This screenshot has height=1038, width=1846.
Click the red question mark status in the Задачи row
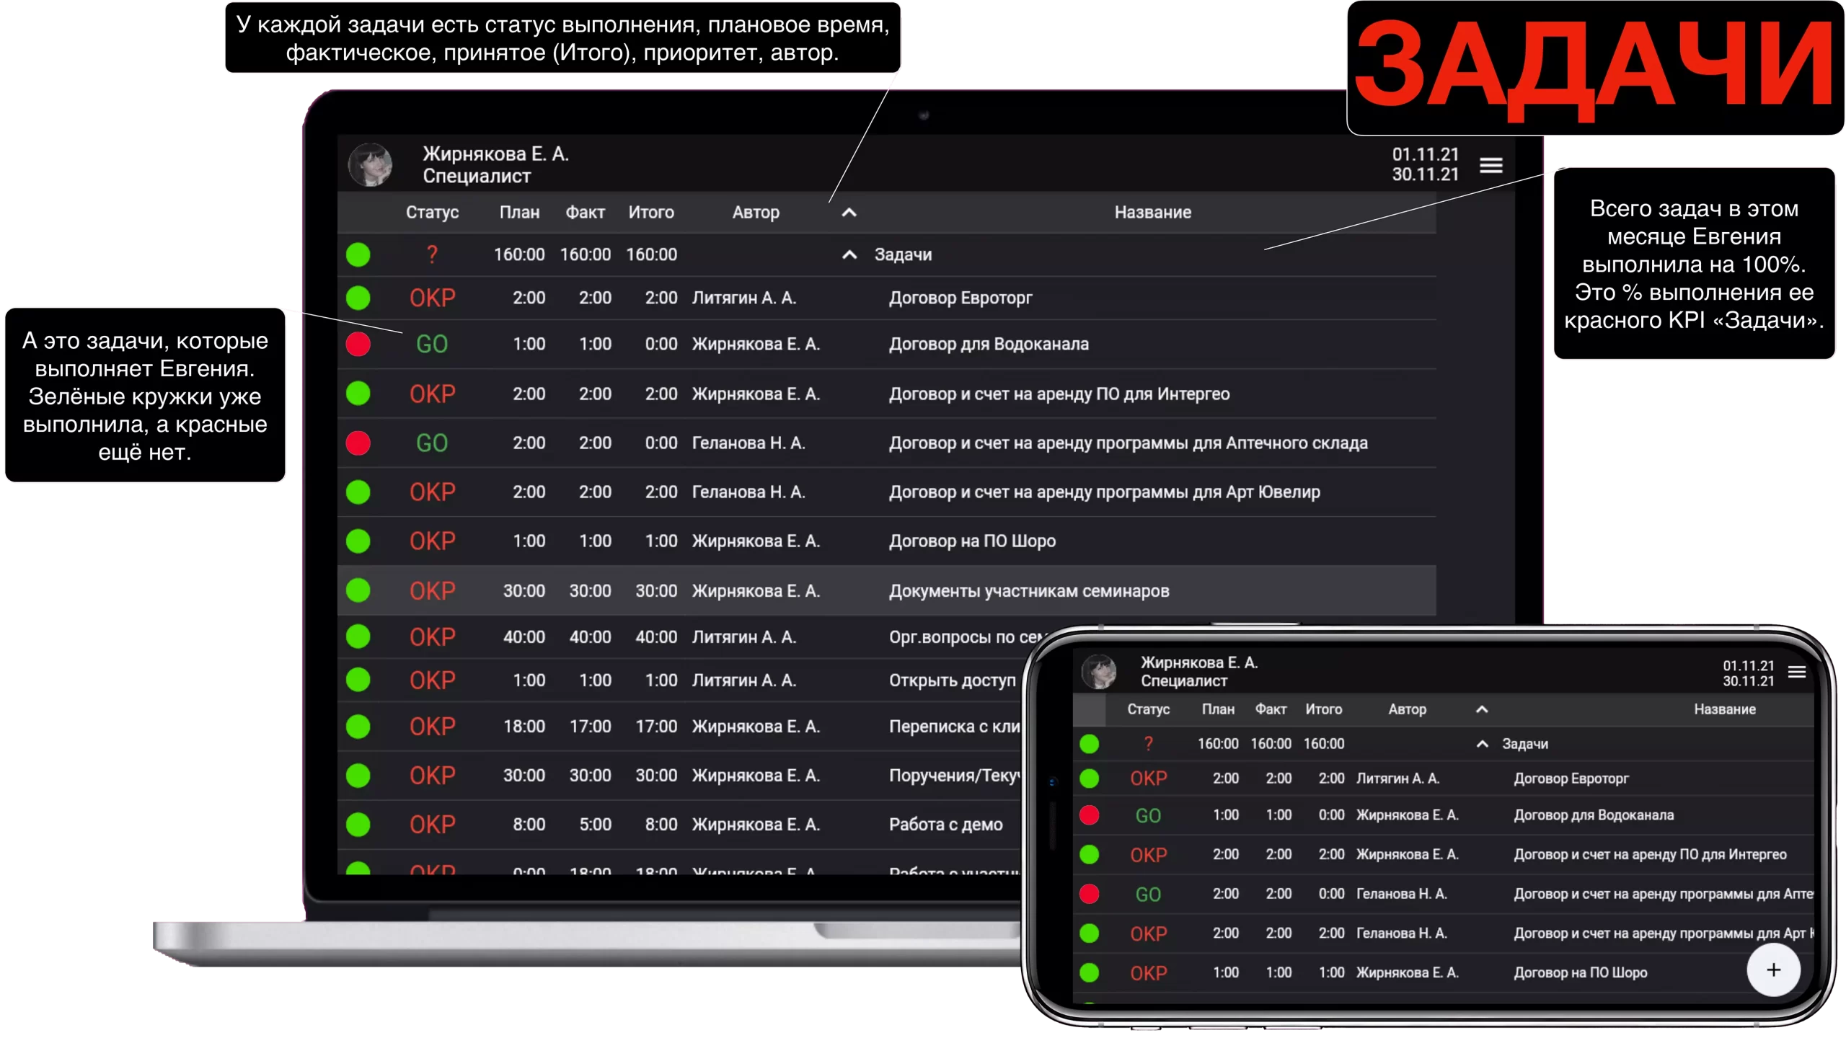432,254
